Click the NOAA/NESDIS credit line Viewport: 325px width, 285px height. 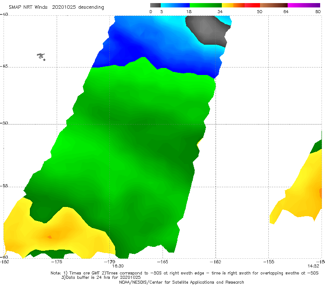[181, 282]
